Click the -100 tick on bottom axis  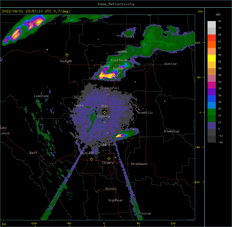(x=34, y=223)
